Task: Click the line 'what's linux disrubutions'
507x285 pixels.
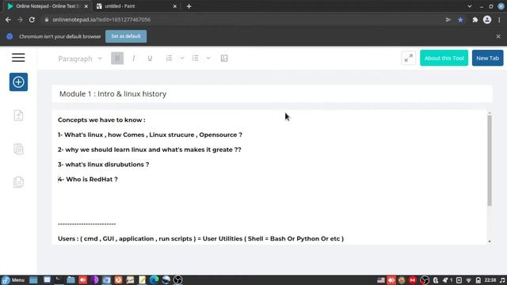Action: [x=104, y=165]
